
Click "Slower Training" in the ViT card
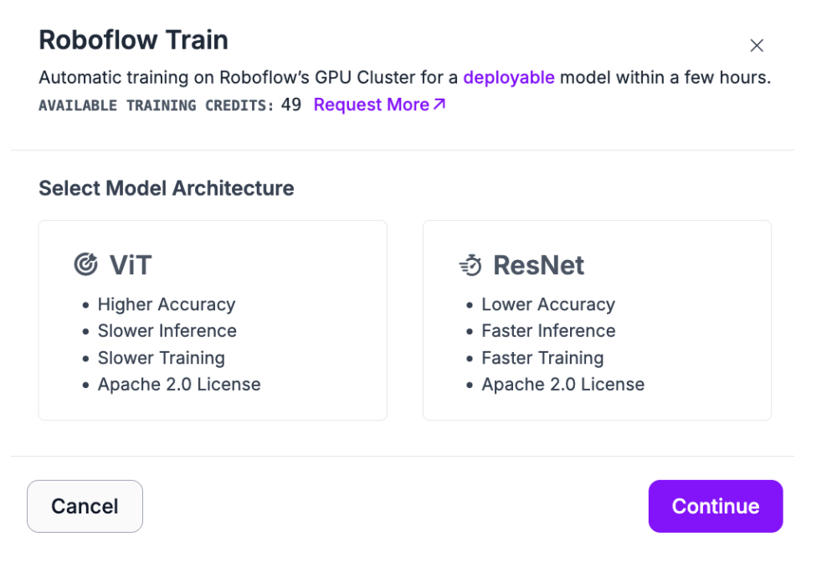pyautogui.click(x=161, y=358)
